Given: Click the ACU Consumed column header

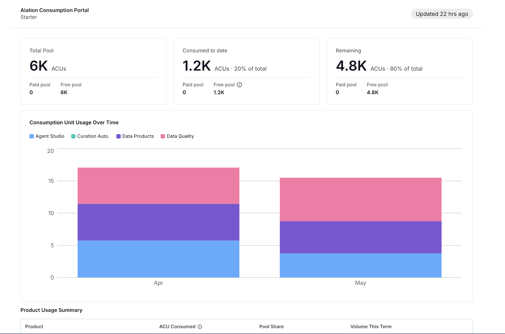Looking at the screenshot, I should pyautogui.click(x=177, y=326).
